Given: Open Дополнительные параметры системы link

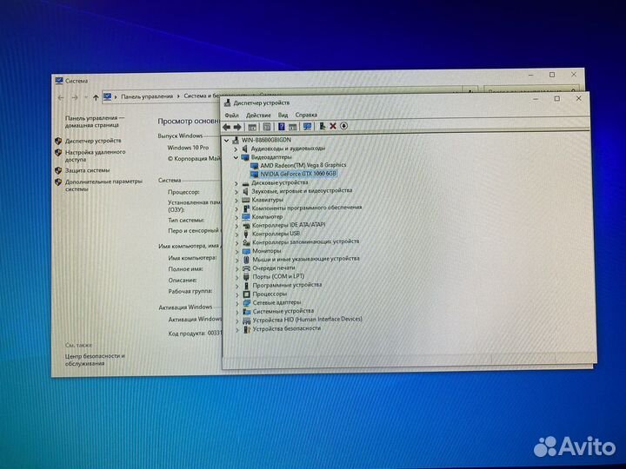Looking at the screenshot, I should (103, 185).
